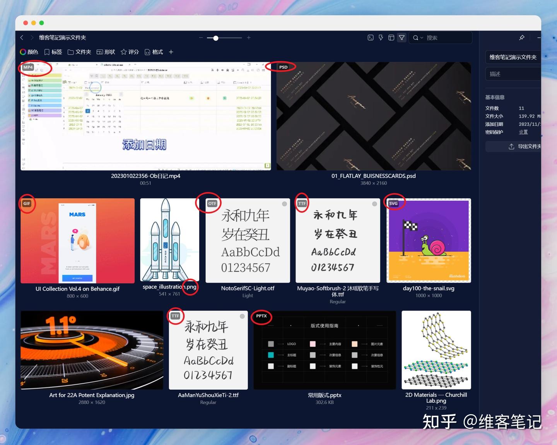Check the selection circle on AaManYuShouXieTi-2.ttf card
The height and width of the screenshot is (445, 557).
click(242, 316)
